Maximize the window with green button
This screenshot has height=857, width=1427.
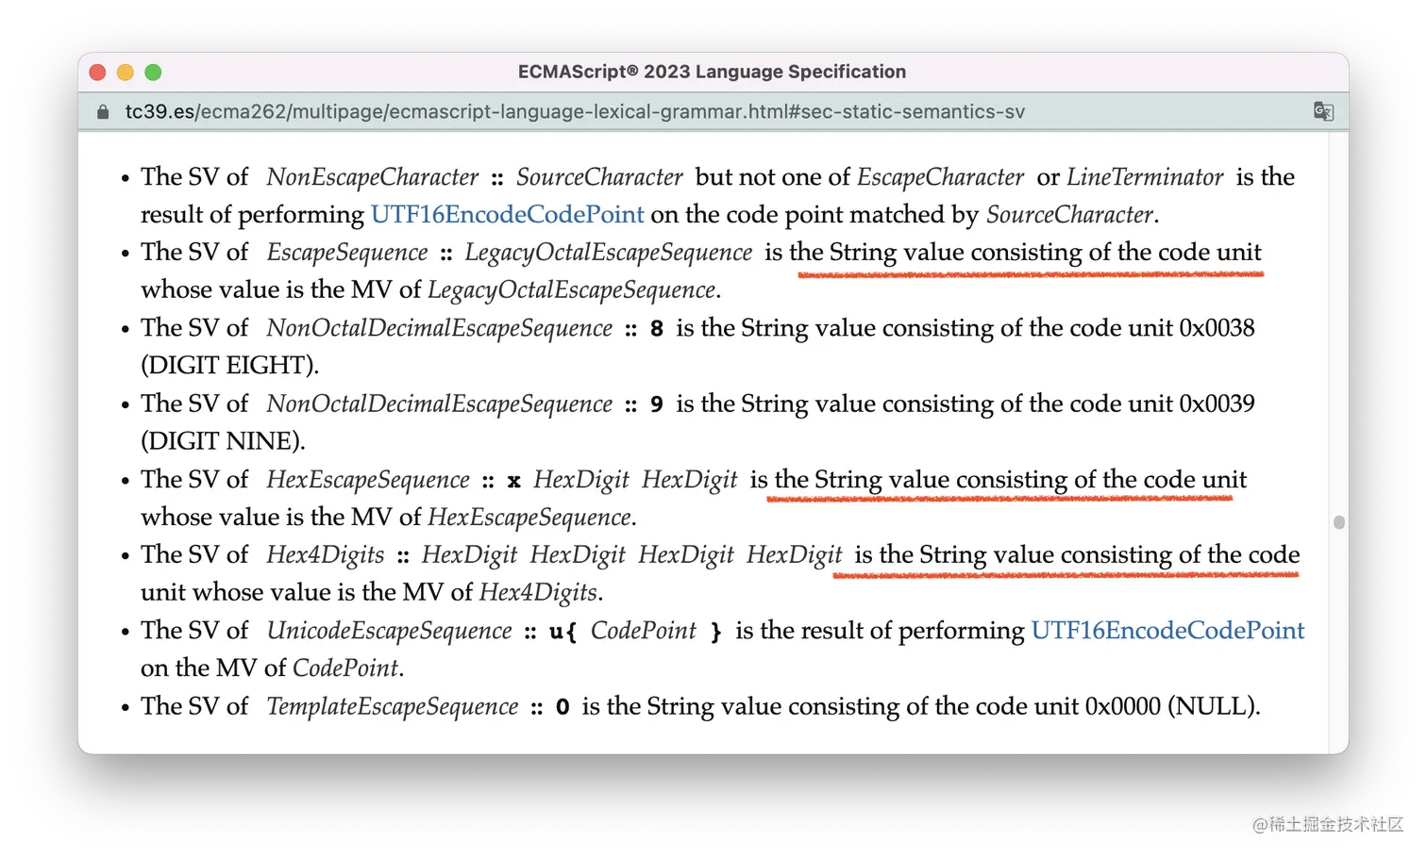pos(153,72)
